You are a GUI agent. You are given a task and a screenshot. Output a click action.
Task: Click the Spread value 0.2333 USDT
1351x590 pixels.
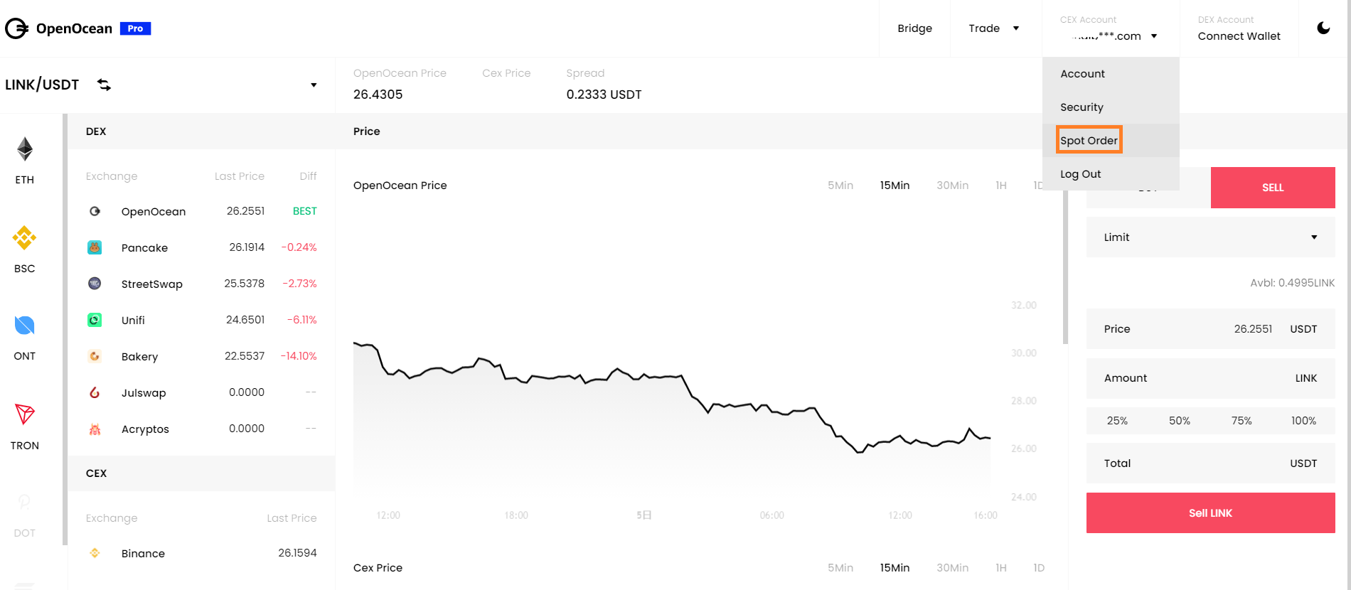point(604,95)
